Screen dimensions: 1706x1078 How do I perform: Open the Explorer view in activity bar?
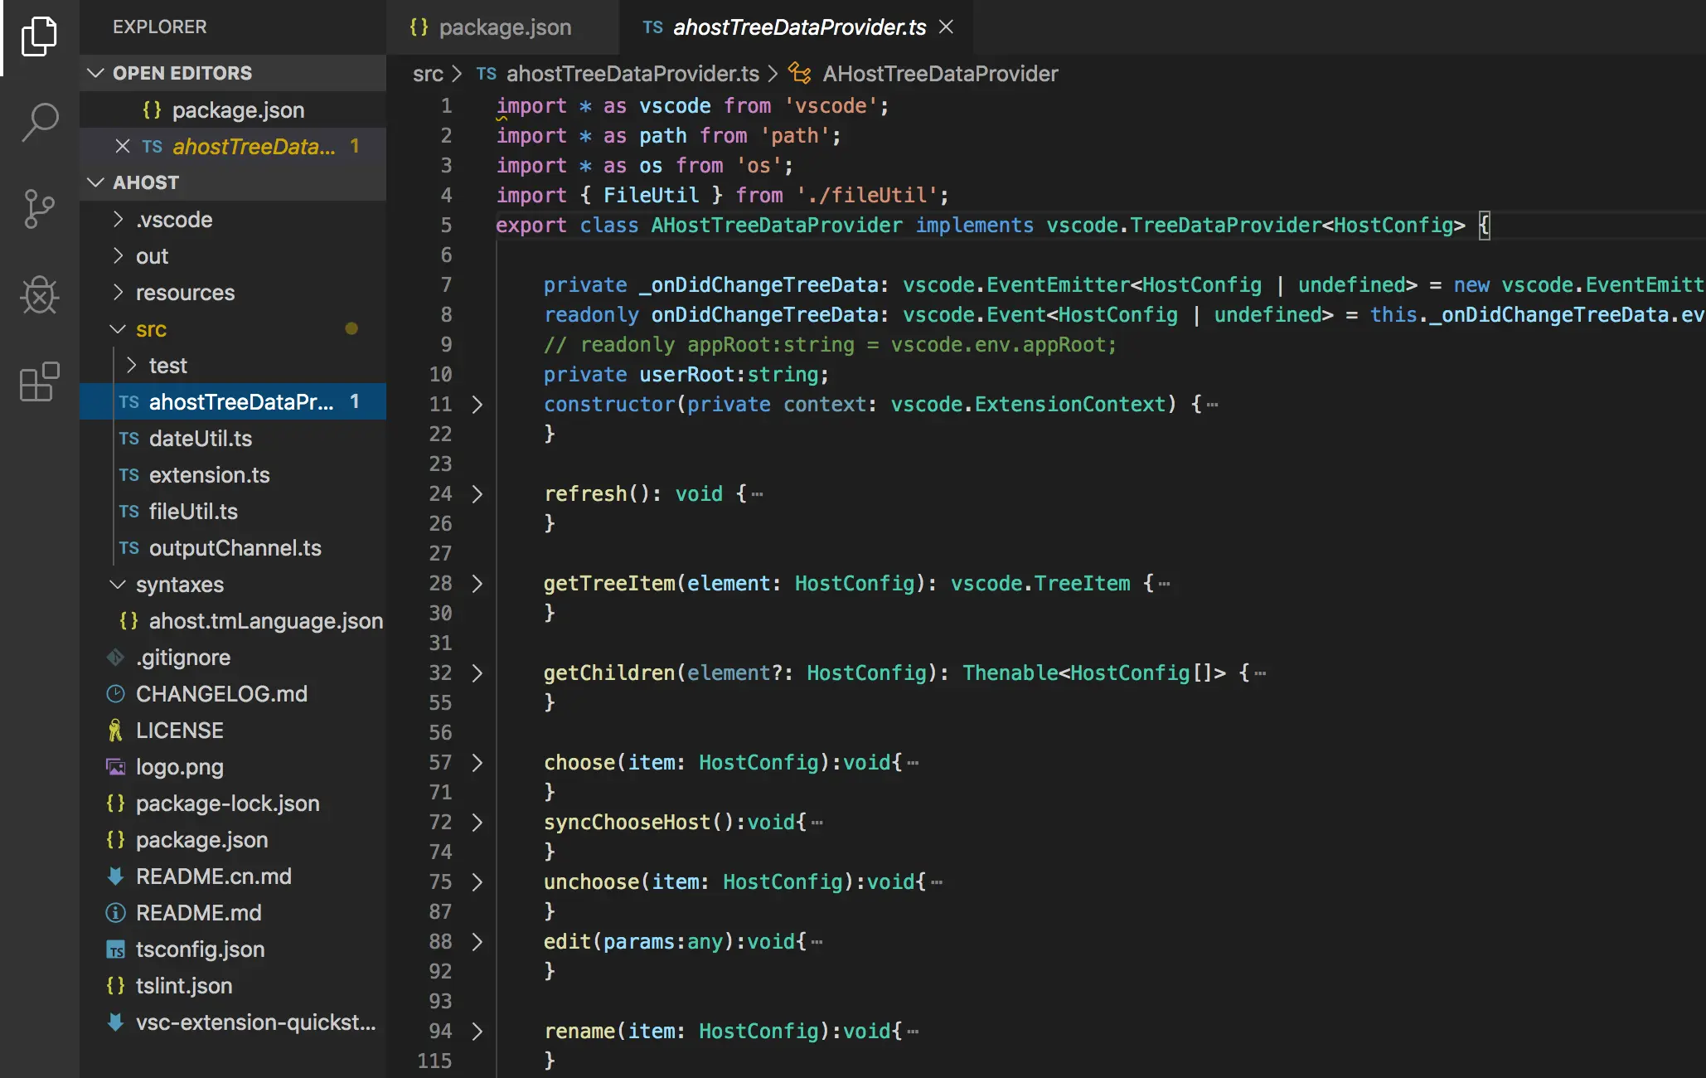(39, 36)
